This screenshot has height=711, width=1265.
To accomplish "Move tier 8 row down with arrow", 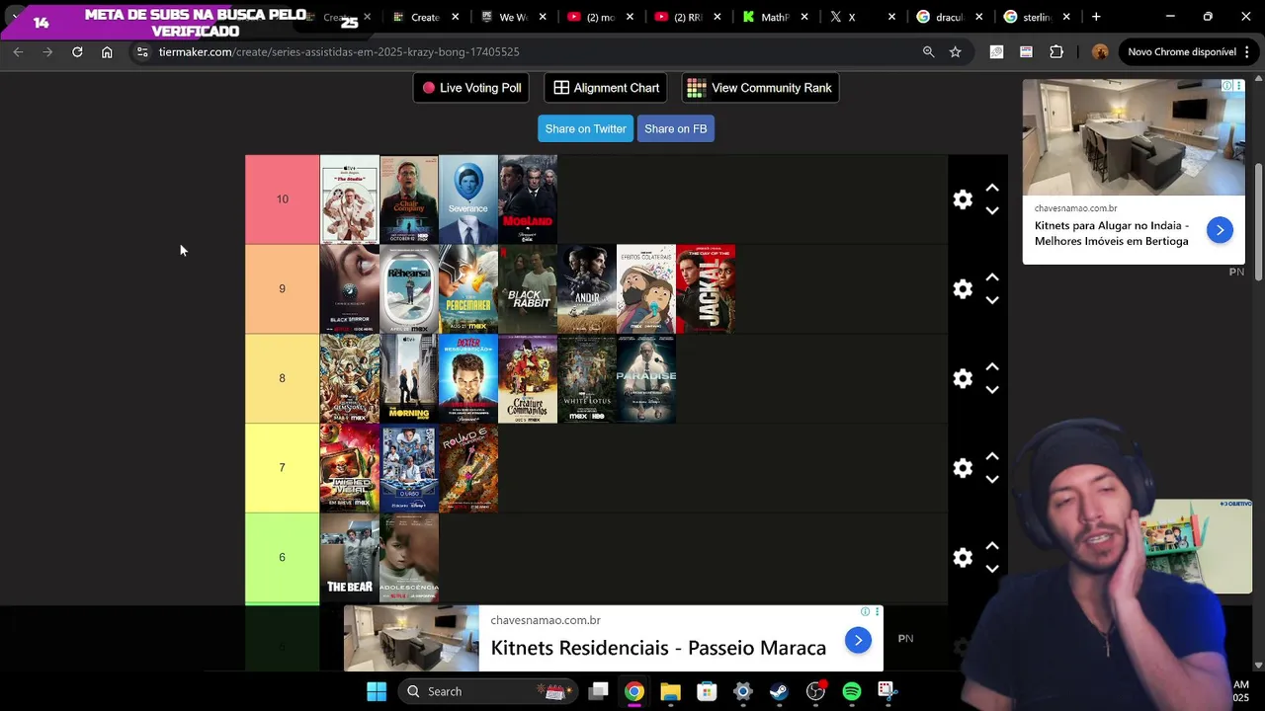I will [992, 389].
